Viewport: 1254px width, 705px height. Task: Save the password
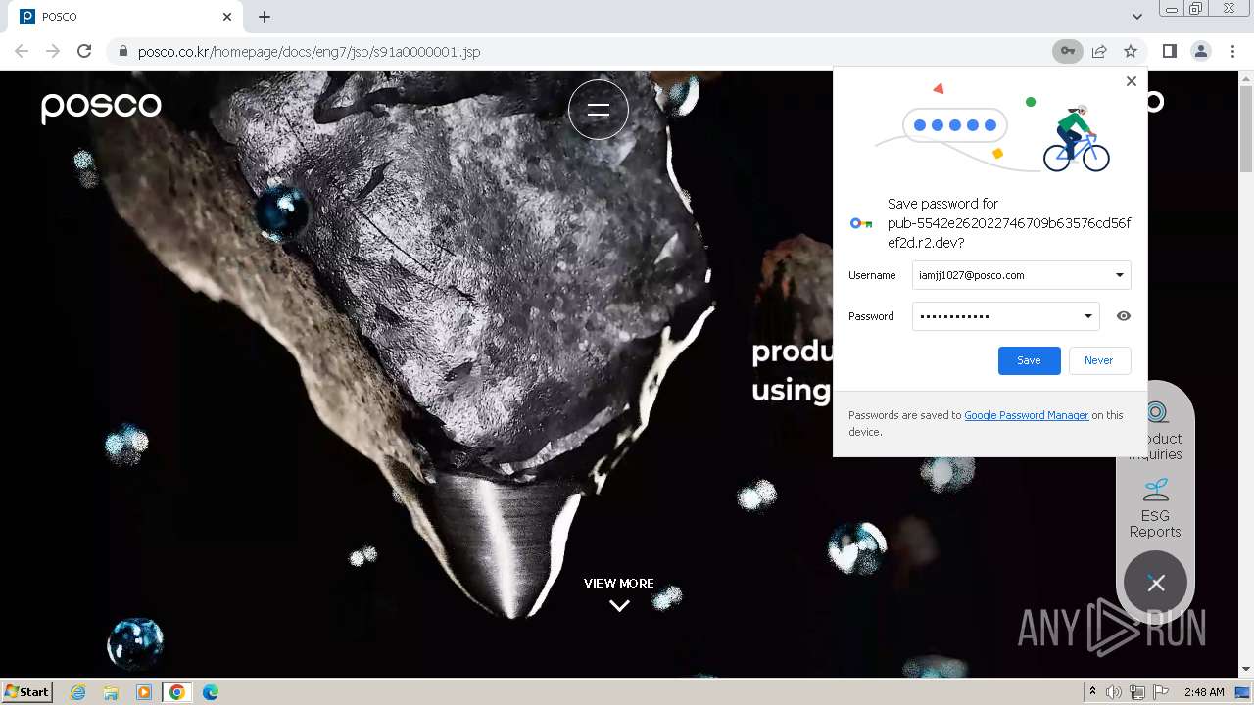point(1029,360)
